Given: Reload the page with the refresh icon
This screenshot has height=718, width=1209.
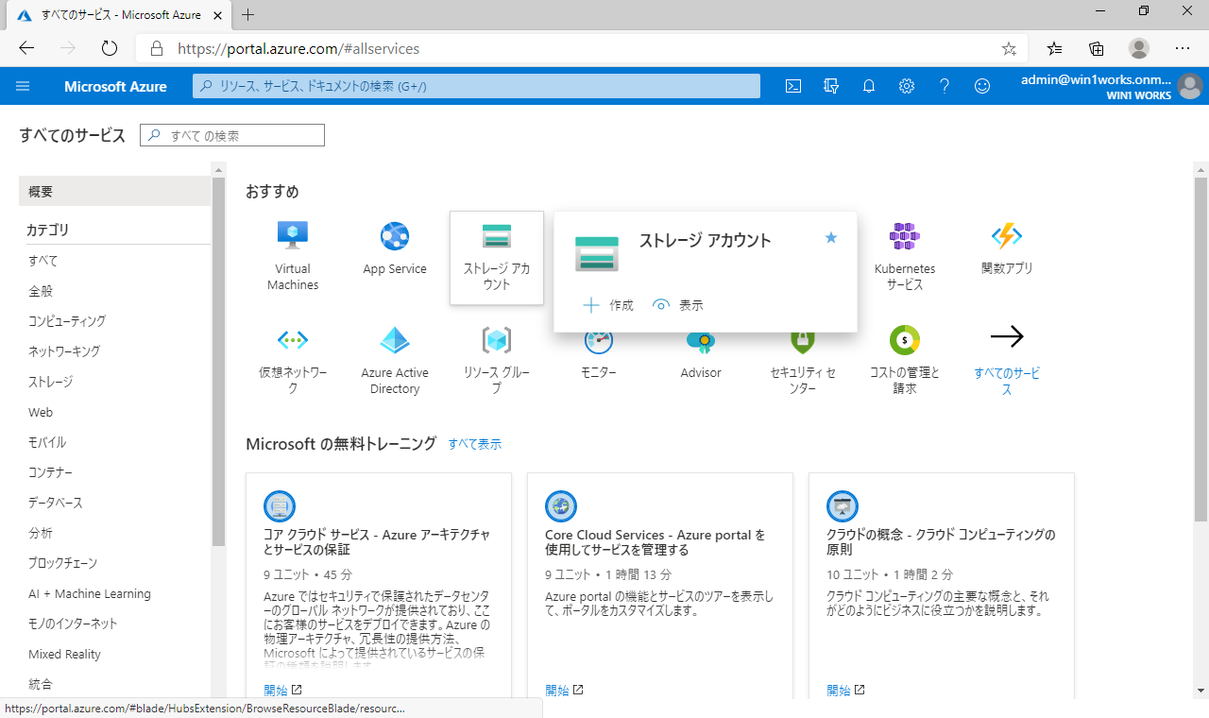Looking at the screenshot, I should tap(109, 48).
